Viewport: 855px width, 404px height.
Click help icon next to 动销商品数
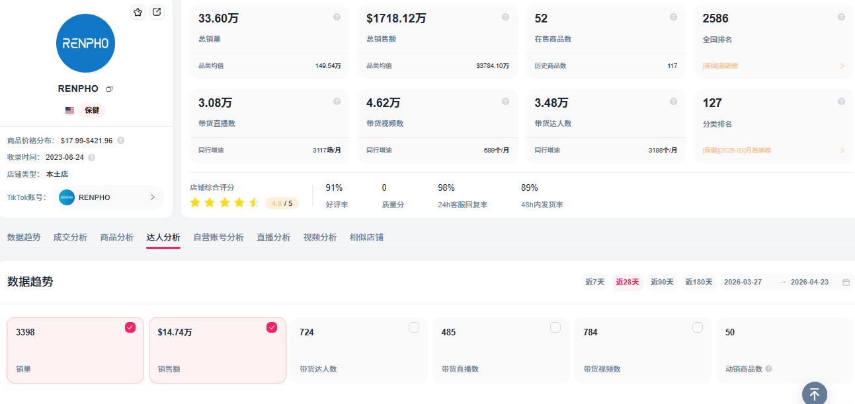[768, 369]
